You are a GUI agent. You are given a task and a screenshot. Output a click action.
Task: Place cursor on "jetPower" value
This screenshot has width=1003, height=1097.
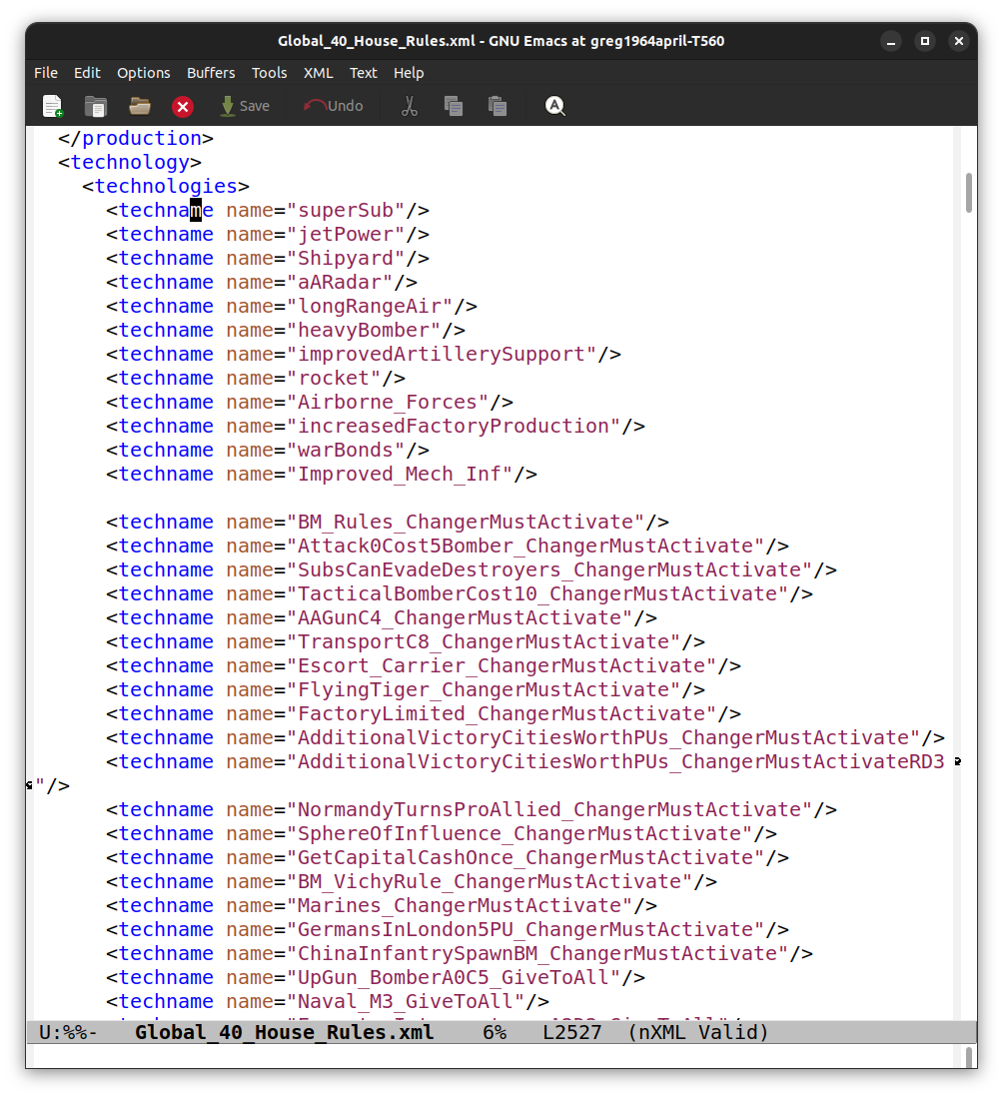(x=346, y=235)
